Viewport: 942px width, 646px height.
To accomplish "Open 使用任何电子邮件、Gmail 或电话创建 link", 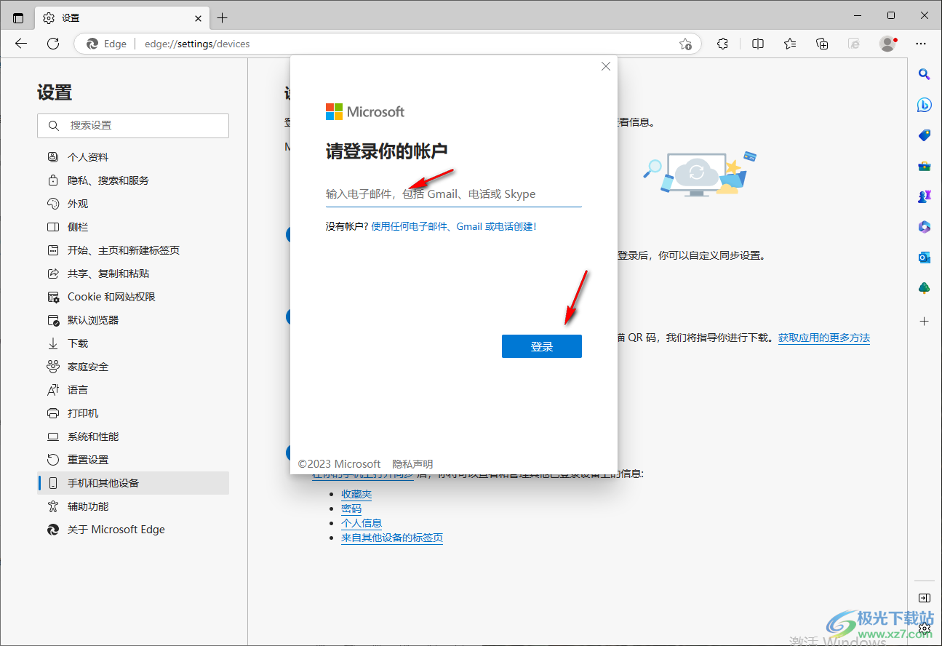I will click(x=454, y=226).
